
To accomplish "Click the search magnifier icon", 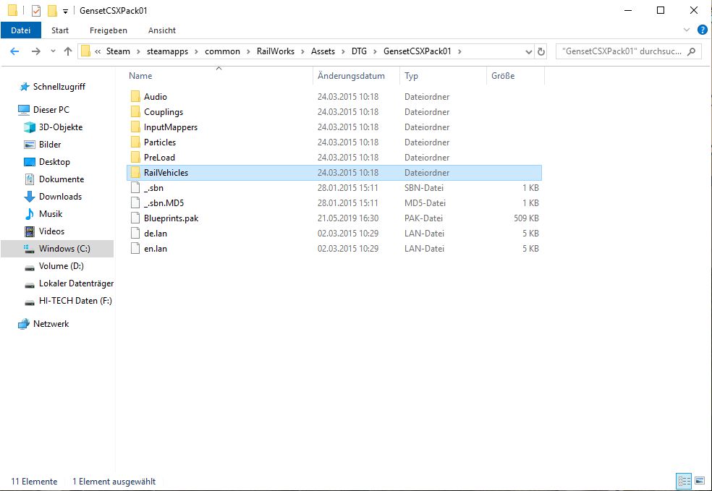I will point(691,51).
